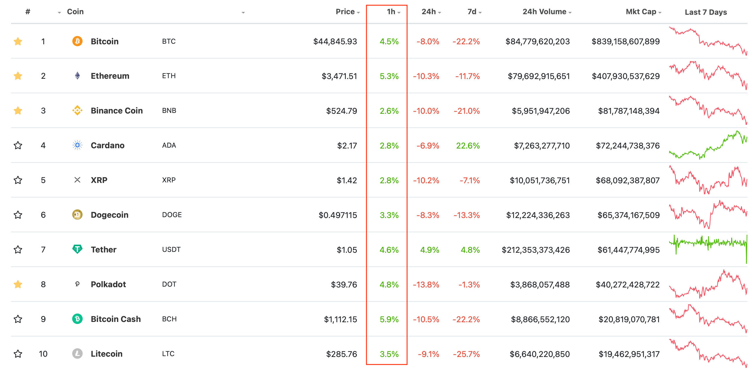This screenshot has height=370, width=755.
Task: Click Ethereum price $3,471.51
Action: pos(340,76)
